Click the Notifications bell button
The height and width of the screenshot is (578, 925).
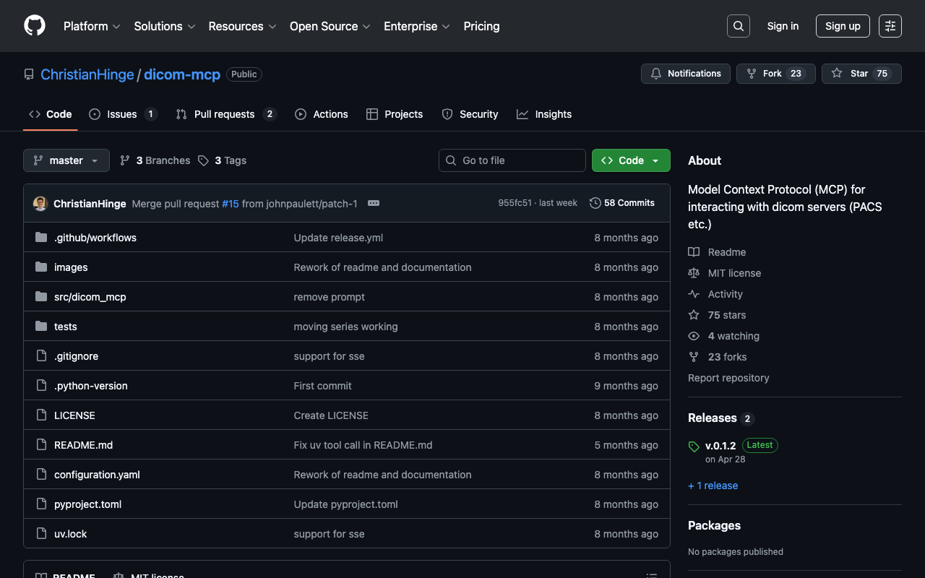[x=685, y=74]
